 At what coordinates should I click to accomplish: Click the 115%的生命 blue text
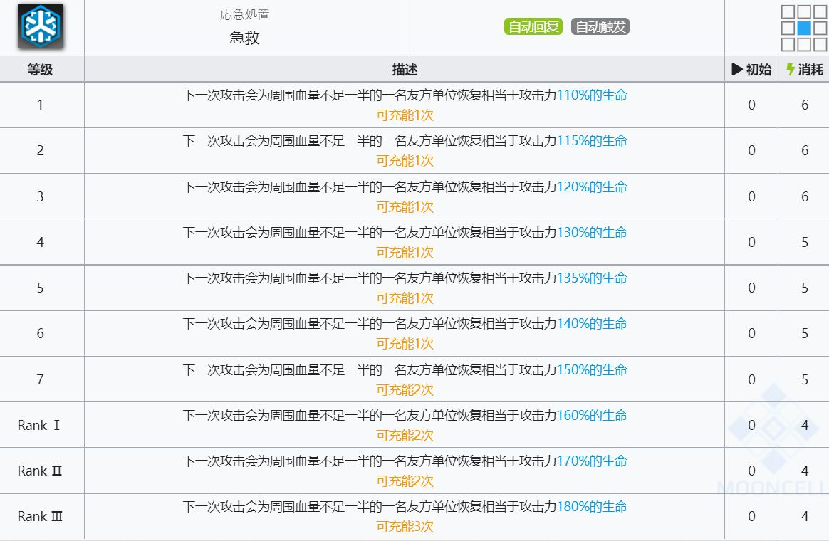(592, 140)
